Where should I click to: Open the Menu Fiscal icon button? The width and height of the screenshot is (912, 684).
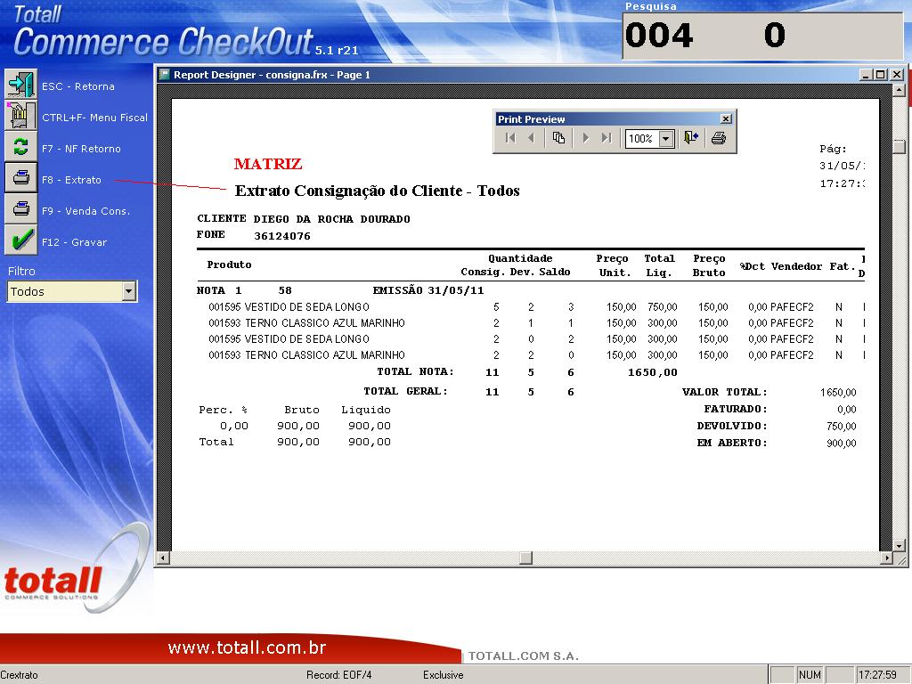[x=20, y=117]
